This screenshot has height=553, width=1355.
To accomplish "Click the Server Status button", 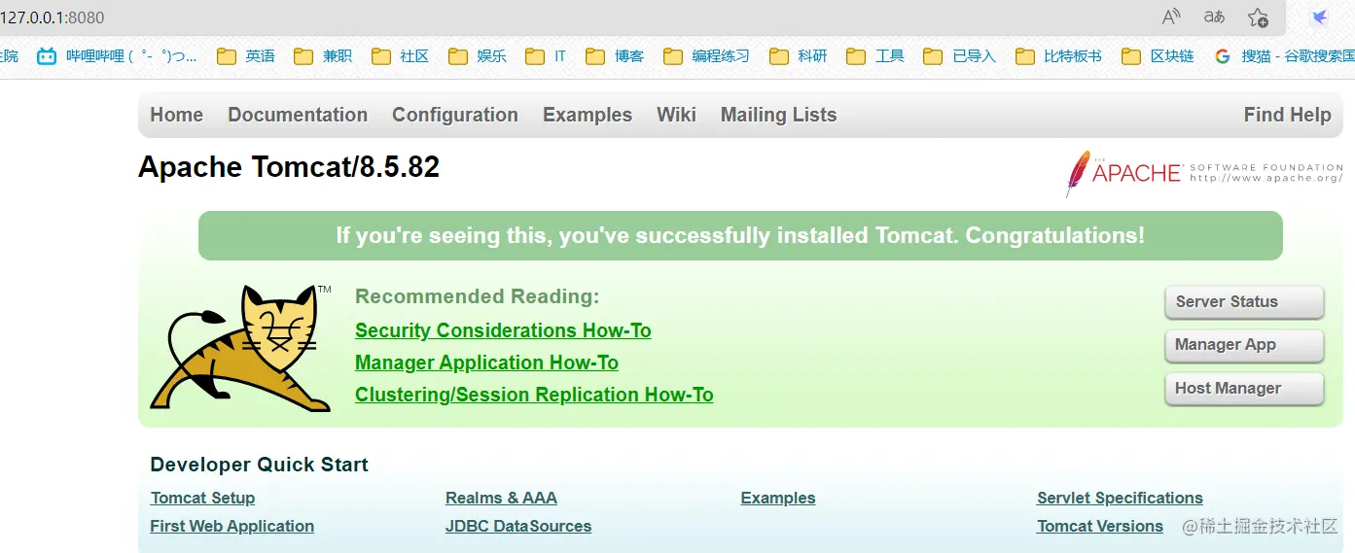I will coord(1244,302).
